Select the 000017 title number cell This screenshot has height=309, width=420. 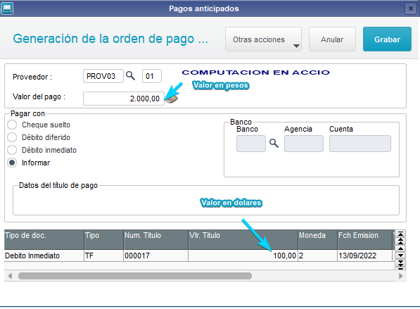coord(155,256)
